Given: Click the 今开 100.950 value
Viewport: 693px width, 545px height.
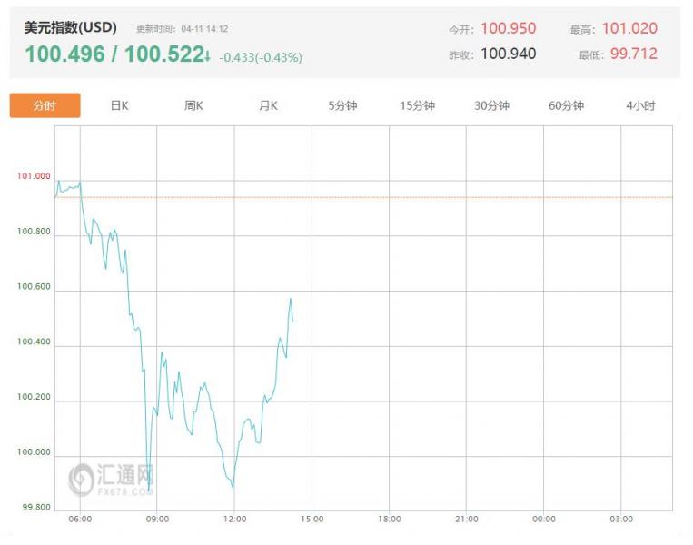Looking at the screenshot, I should click(x=508, y=29).
